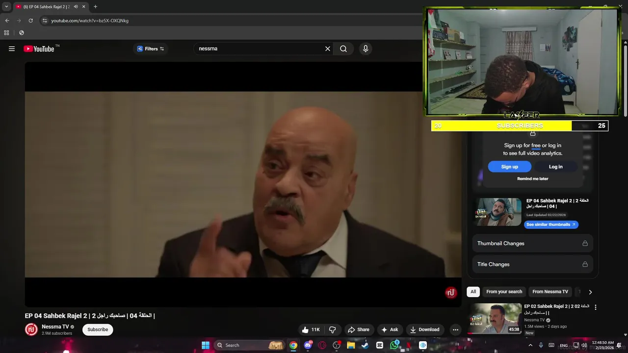
Task: Close the EP 04 Sahbek Rajel tab
Action: point(84,7)
